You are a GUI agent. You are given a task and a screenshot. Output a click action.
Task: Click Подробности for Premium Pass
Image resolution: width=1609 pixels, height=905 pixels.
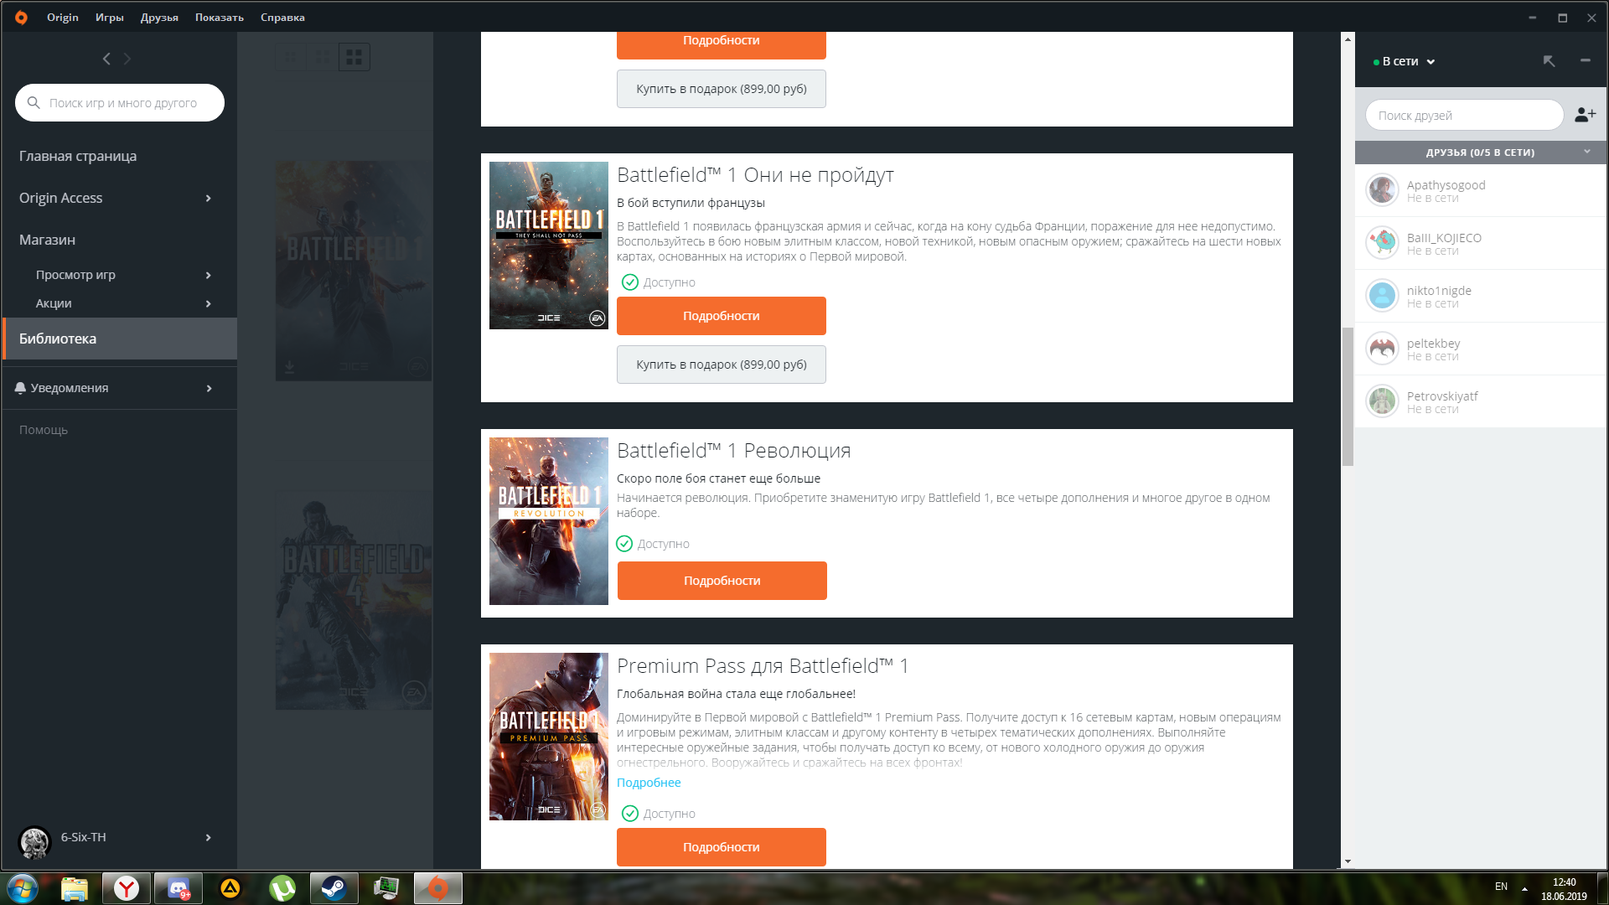click(722, 847)
